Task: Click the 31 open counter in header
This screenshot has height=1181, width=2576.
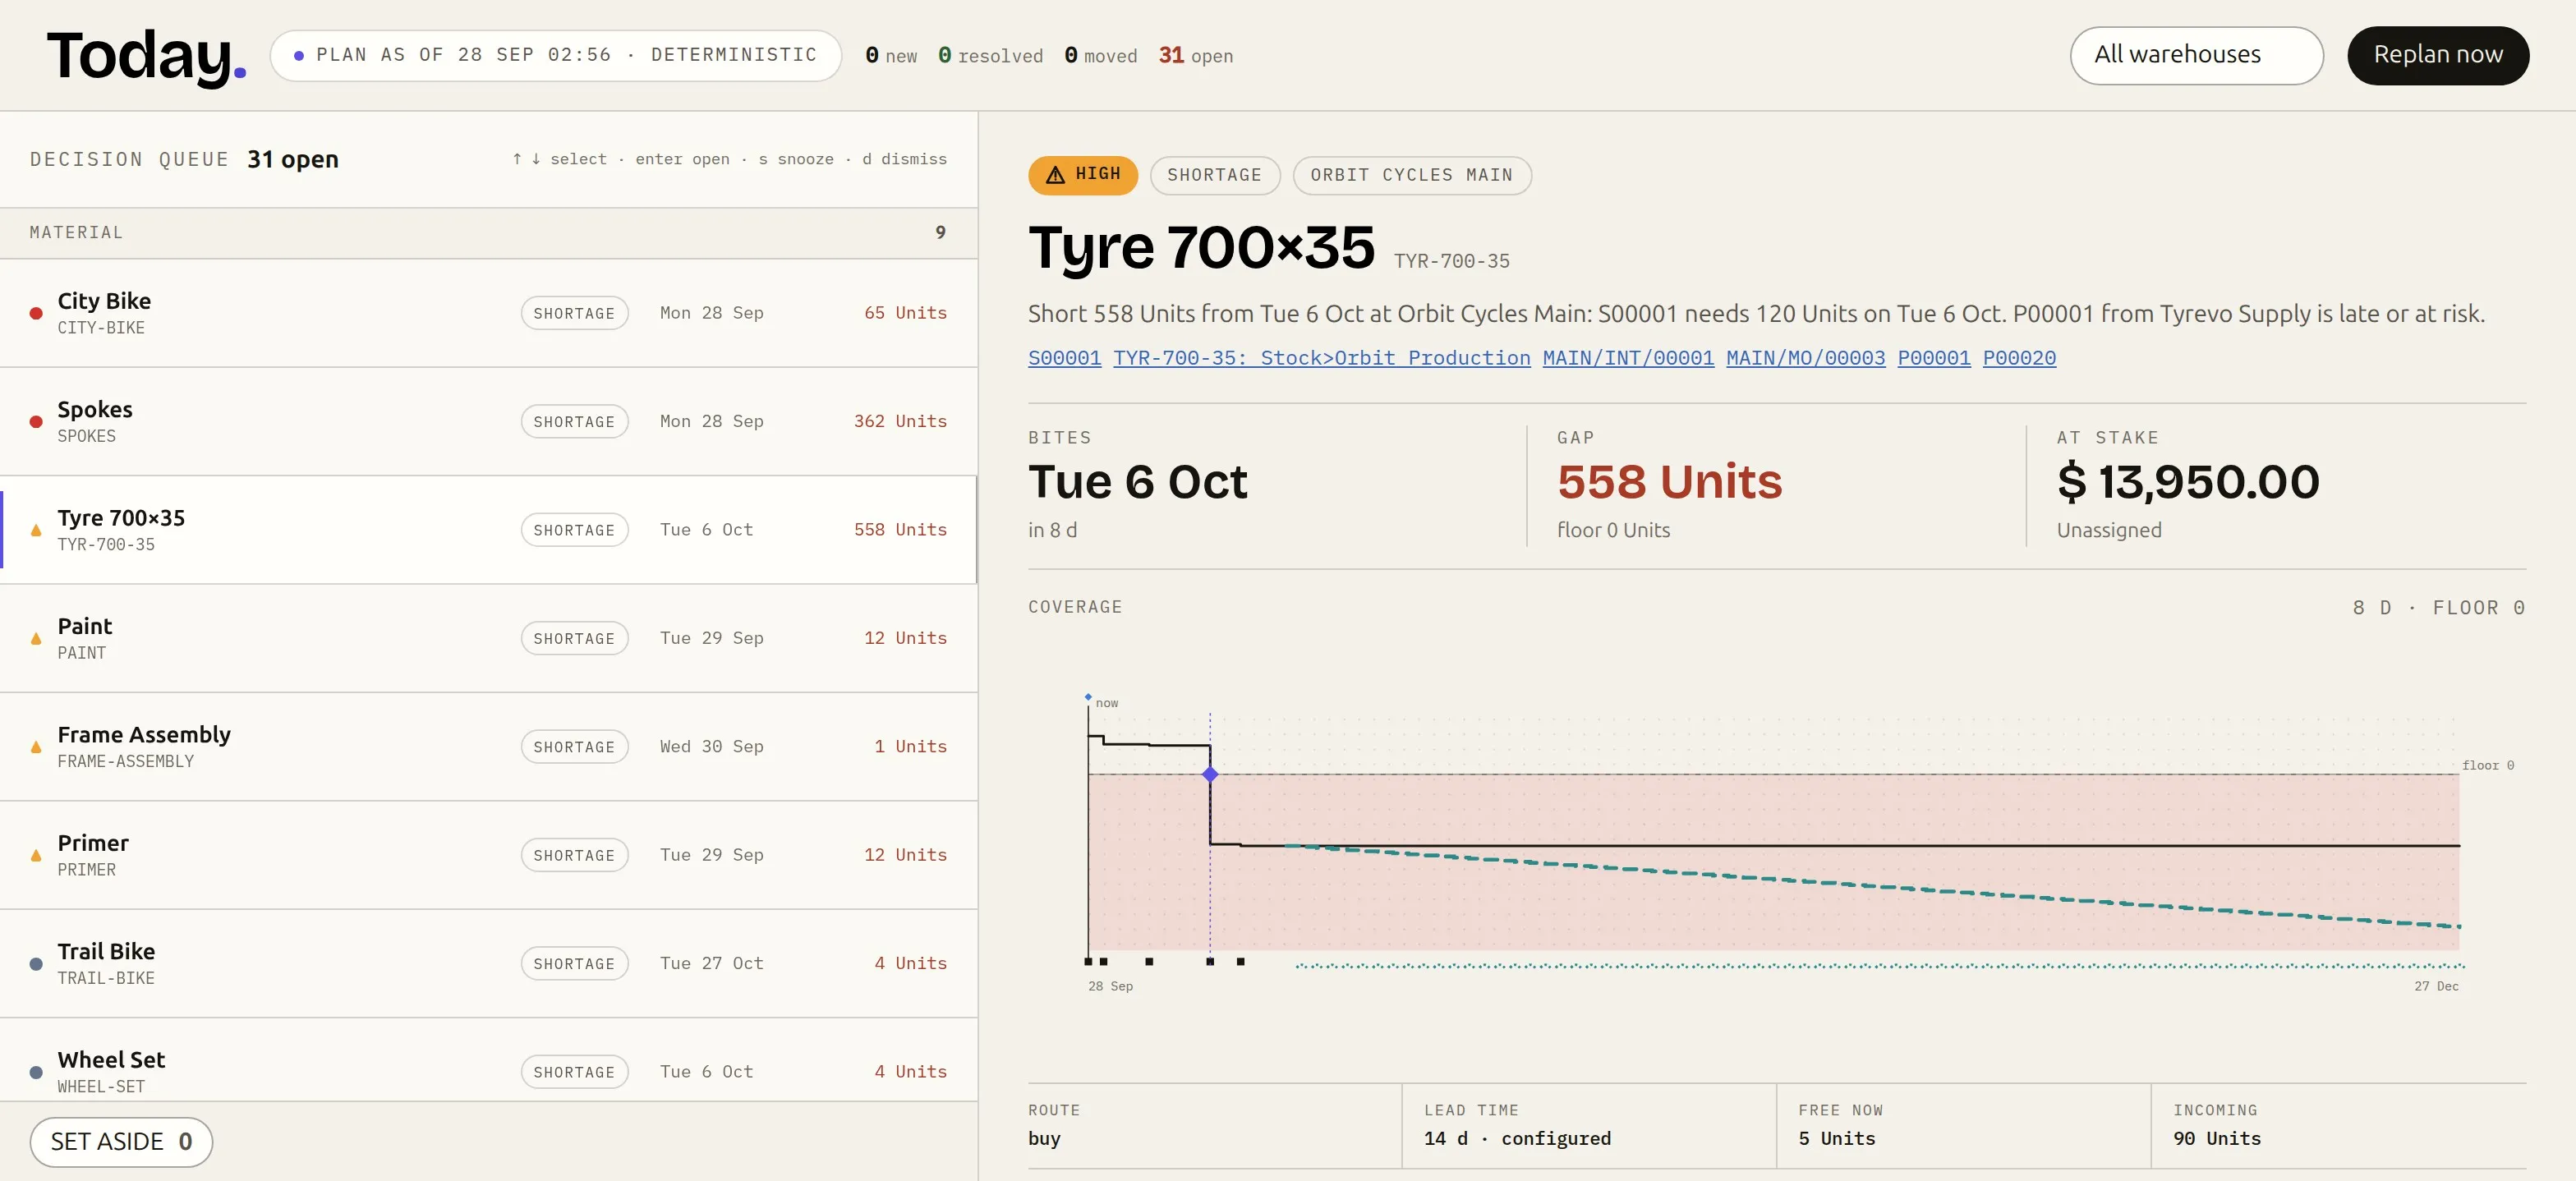Action: tap(1195, 56)
